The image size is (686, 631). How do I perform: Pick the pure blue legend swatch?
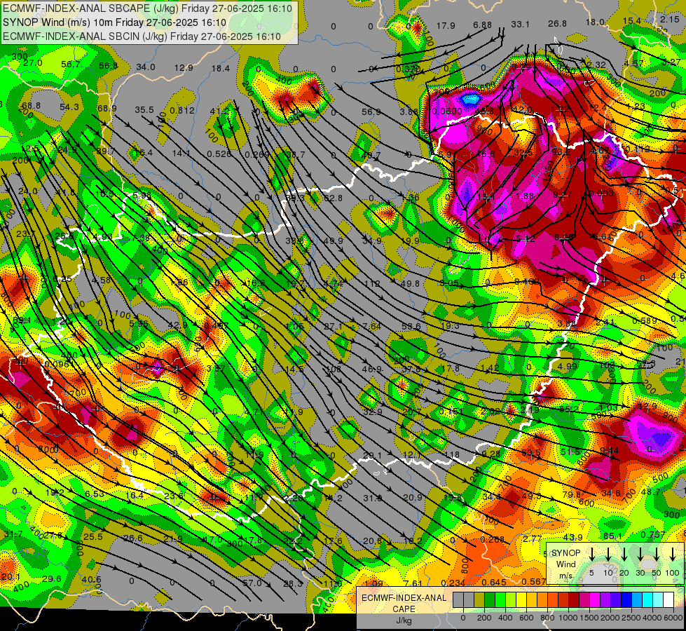tap(626, 600)
